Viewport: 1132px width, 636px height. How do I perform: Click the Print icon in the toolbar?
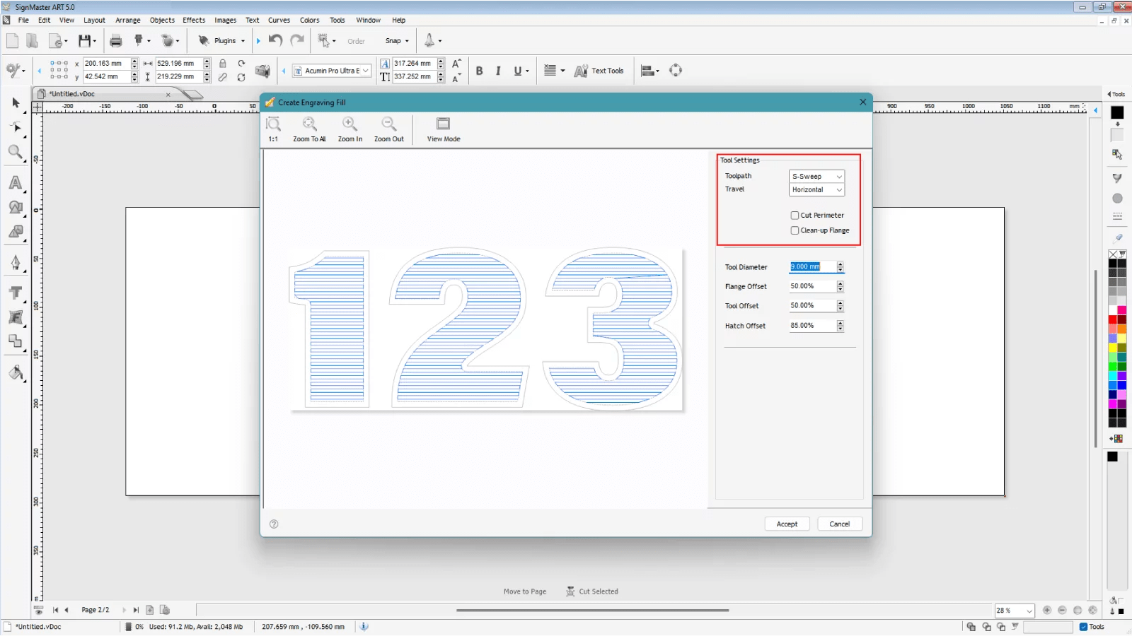[116, 40]
